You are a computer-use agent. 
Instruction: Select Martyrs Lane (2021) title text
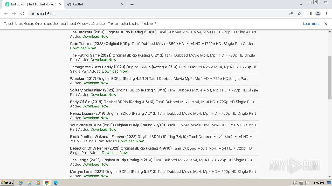(x=113, y=172)
